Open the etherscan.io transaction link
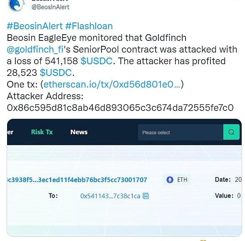This screenshot has width=245, height=241. [112, 84]
